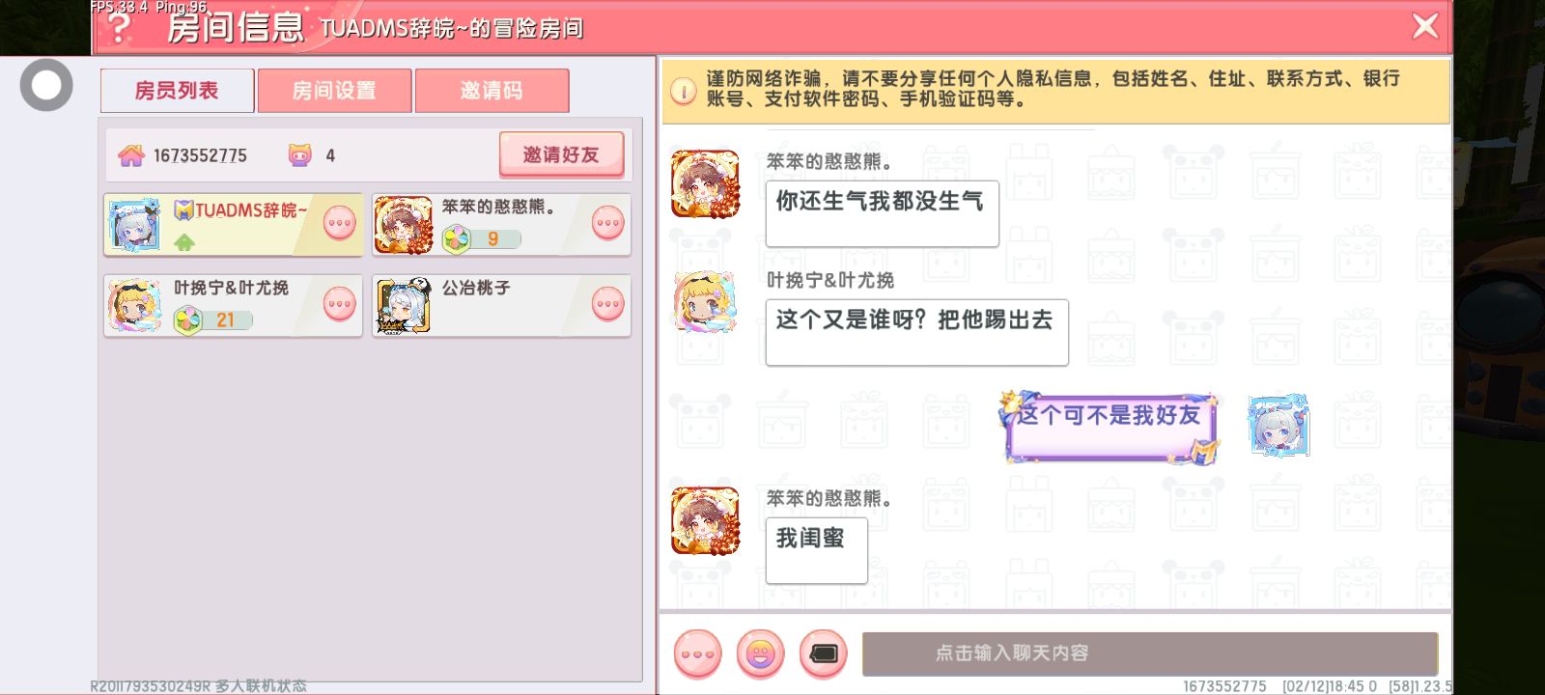Open more options for TUADMS辞皖~ member
The height and width of the screenshot is (695, 1545).
click(x=340, y=223)
